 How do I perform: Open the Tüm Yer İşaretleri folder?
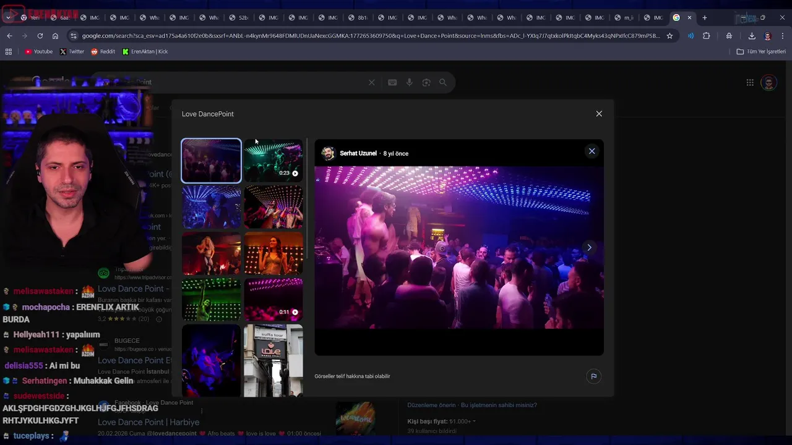pos(761,51)
